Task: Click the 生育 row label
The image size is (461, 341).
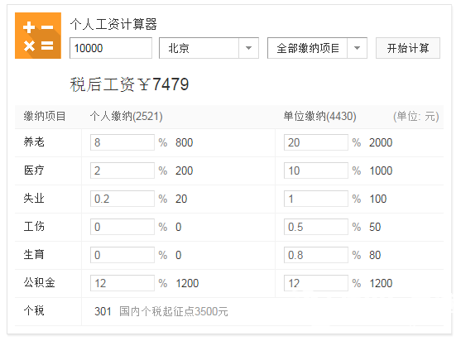Action: [34, 255]
